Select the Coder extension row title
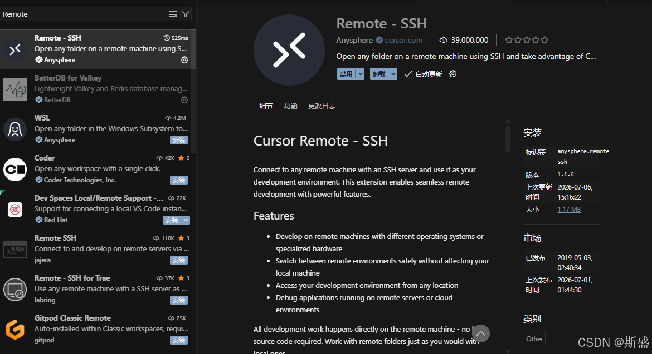652x354 pixels. point(45,158)
